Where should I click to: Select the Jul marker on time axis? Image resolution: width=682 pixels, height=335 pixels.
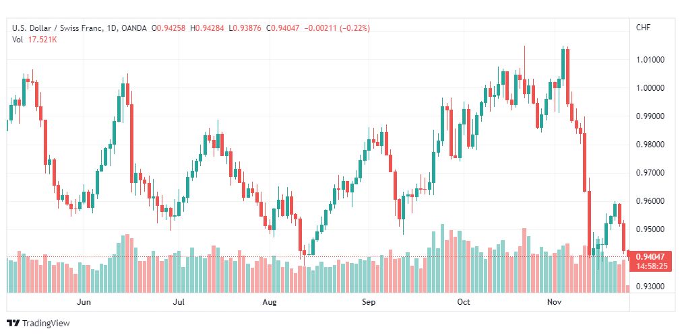(179, 302)
